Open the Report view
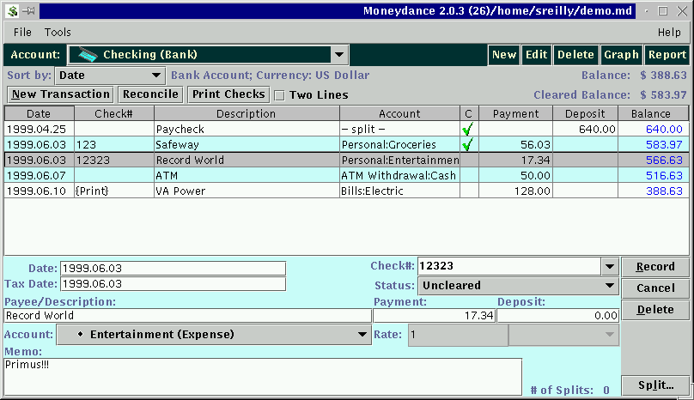This screenshot has height=400, width=694. [x=667, y=55]
